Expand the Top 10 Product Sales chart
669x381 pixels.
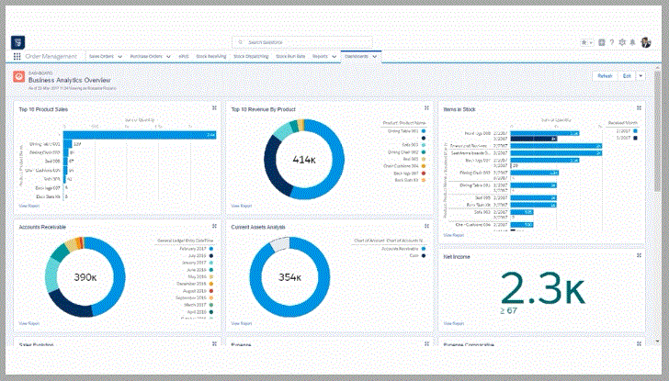(x=214, y=108)
